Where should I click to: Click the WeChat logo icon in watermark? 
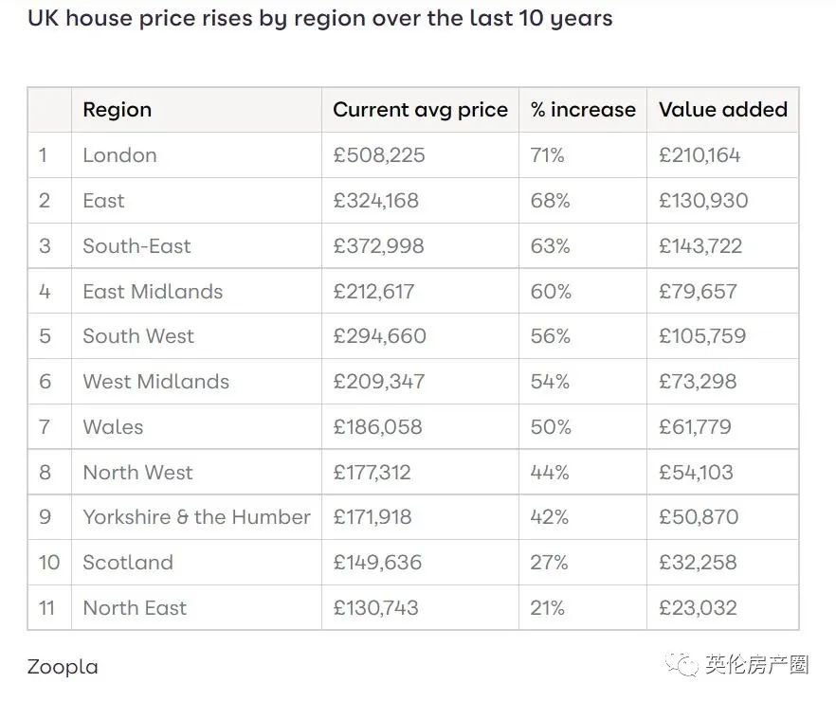click(x=683, y=665)
